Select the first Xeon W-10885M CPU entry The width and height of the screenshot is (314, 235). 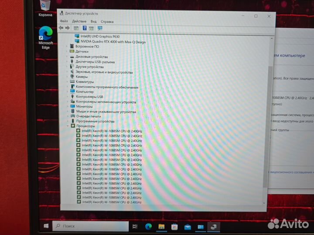point(112,131)
